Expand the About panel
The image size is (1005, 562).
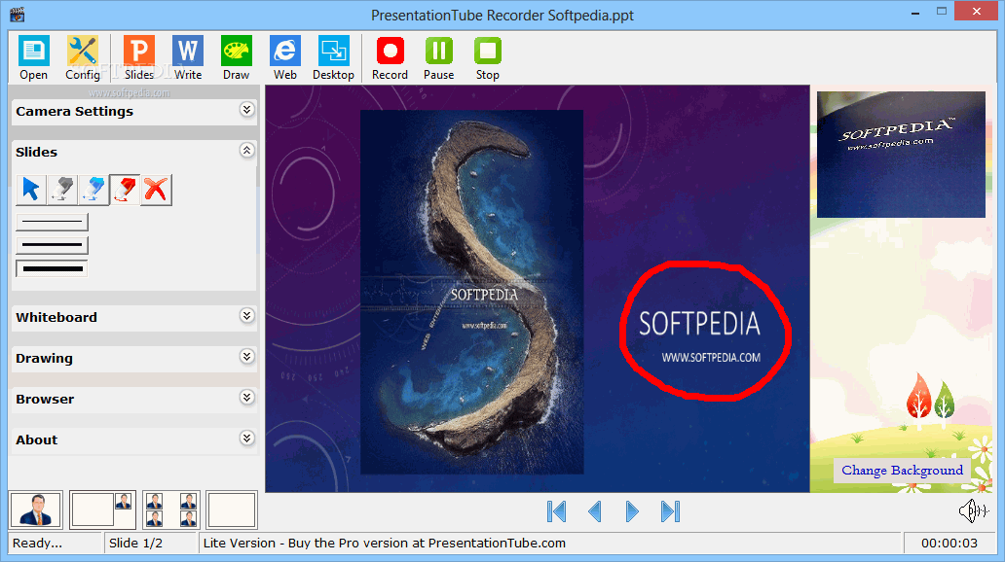click(246, 439)
